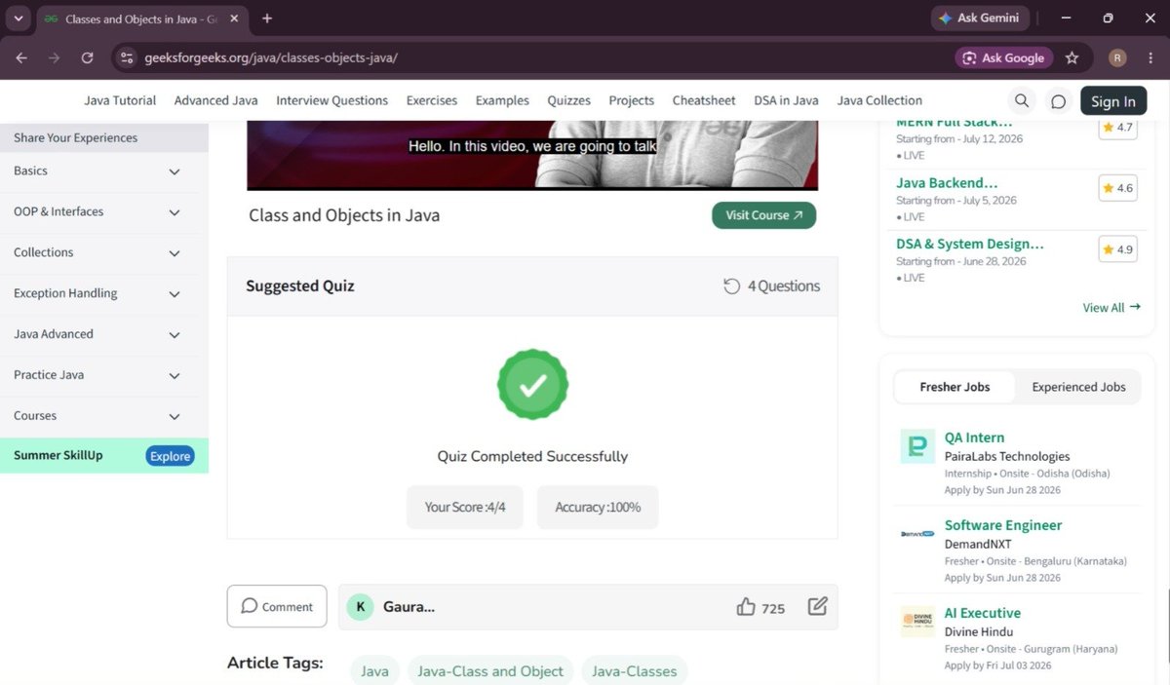
Task: Click Share Your Experiences in sidebar
Action: point(75,137)
